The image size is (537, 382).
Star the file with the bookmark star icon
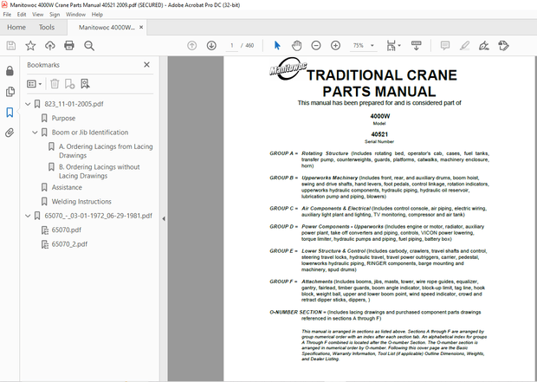pos(30,45)
